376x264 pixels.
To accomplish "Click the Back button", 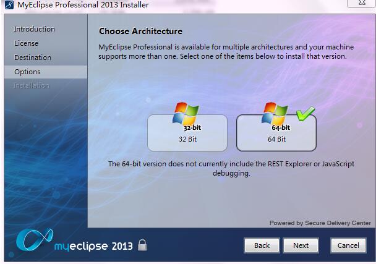I will click(262, 245).
